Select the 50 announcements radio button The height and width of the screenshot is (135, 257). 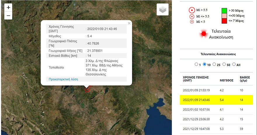tap(224, 64)
